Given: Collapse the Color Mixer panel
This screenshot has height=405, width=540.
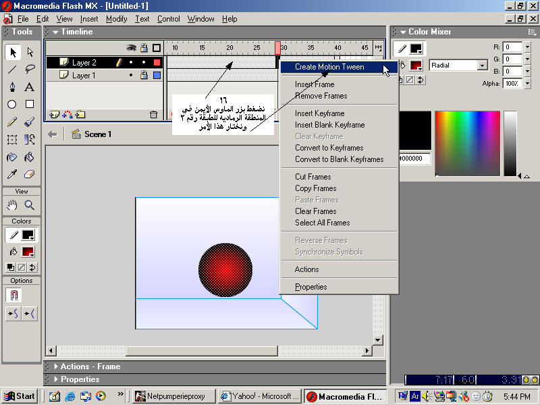Looking at the screenshot, I should coord(403,32).
